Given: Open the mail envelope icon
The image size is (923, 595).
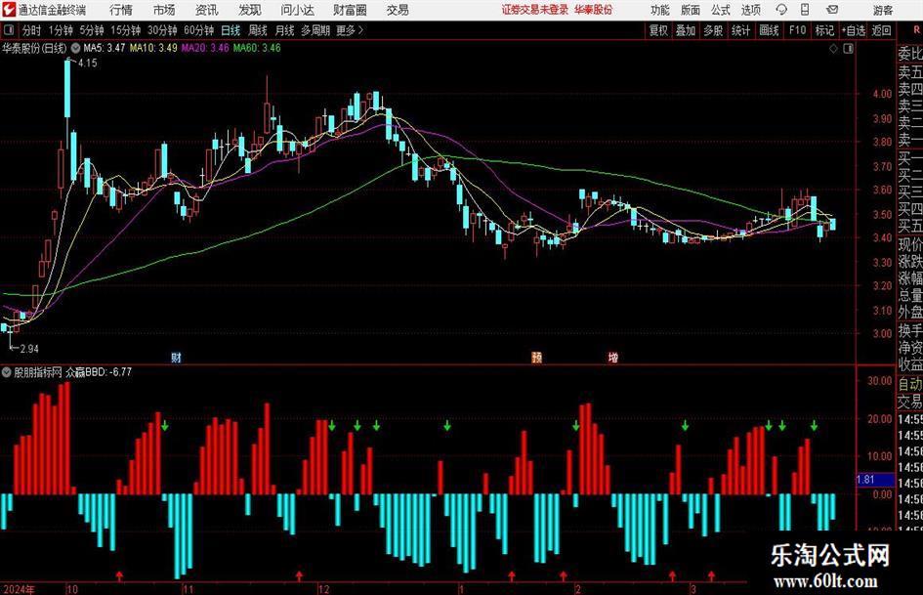Looking at the screenshot, I should (x=832, y=10).
